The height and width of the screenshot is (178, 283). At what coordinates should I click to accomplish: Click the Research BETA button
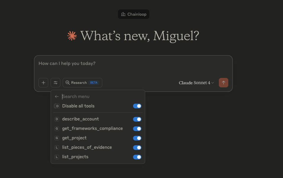(x=83, y=83)
